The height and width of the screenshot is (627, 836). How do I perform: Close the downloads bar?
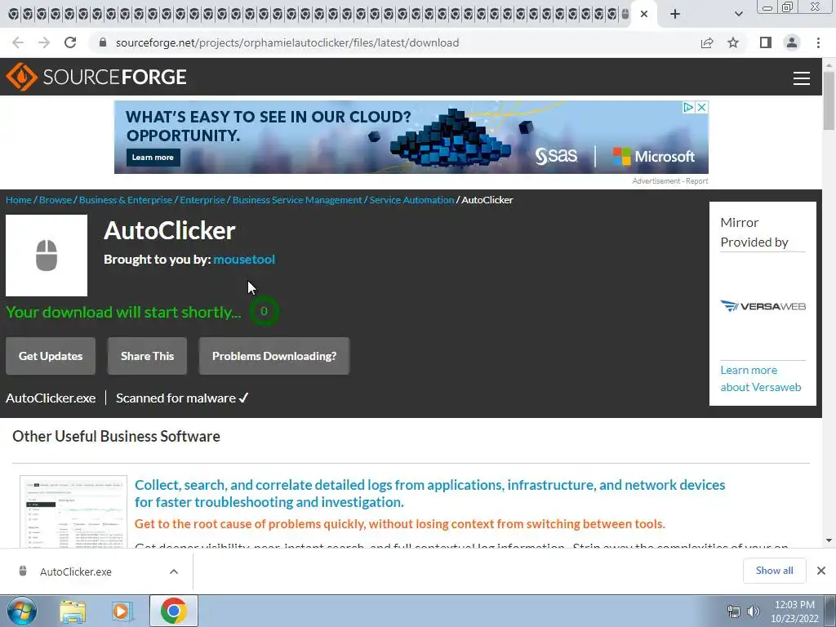(x=821, y=571)
